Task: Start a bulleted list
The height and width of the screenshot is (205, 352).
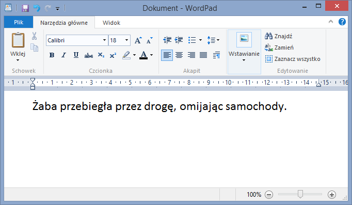Action: 192,40
